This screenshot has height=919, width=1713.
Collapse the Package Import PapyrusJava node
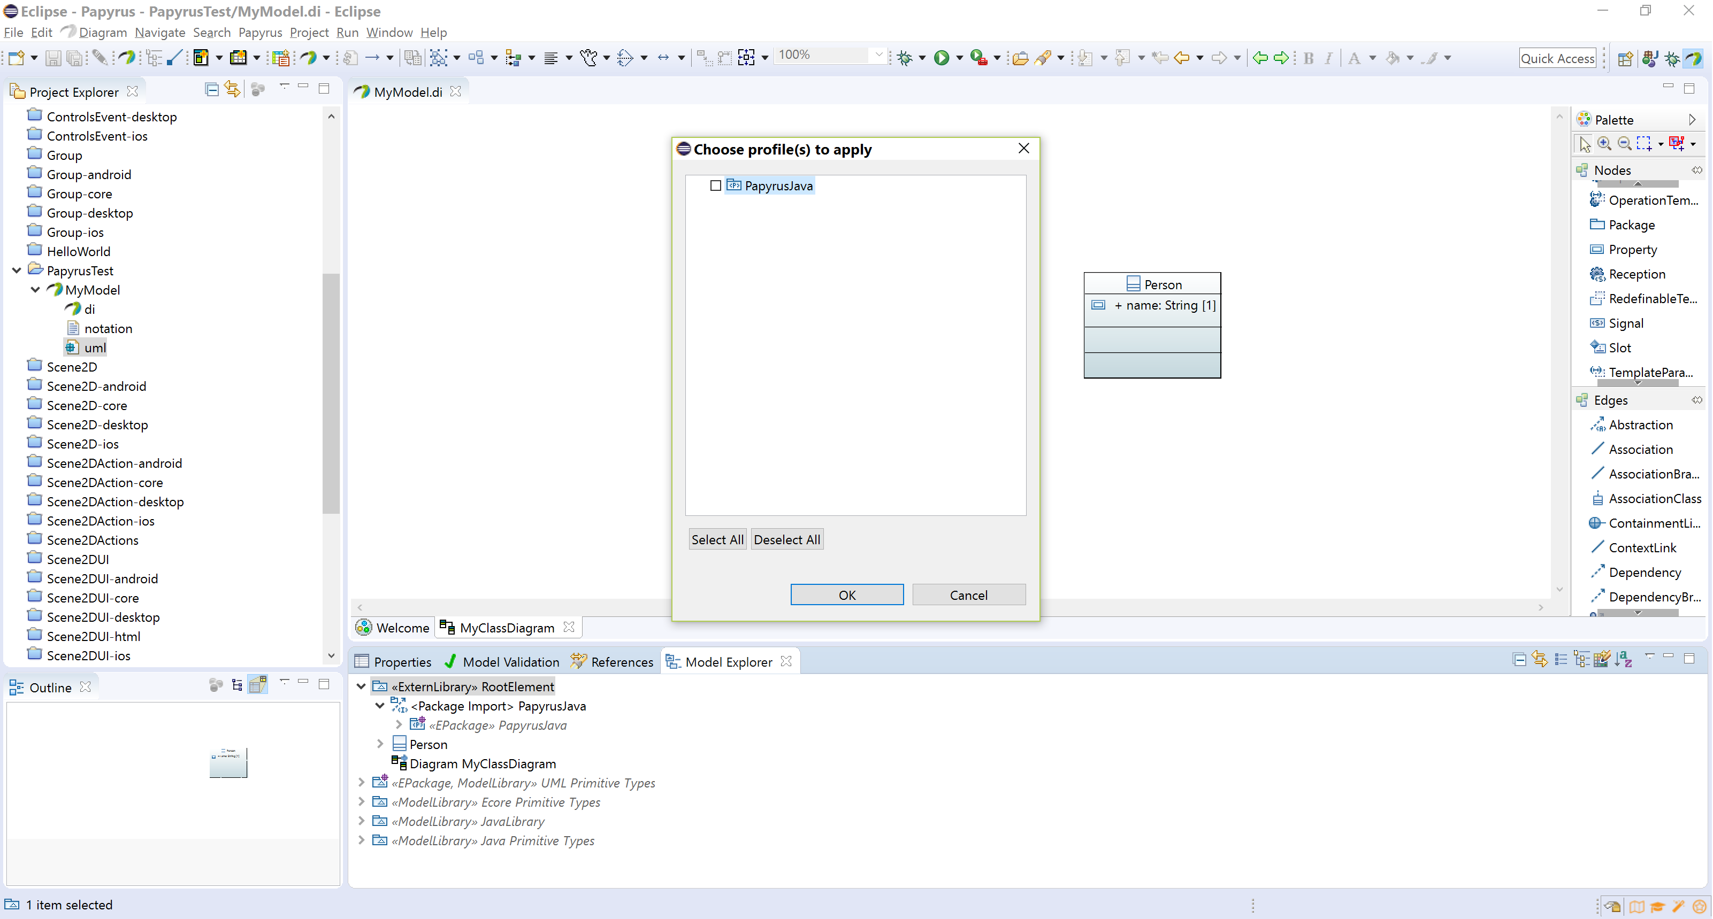coord(380,706)
